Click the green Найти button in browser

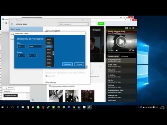point(101,24)
